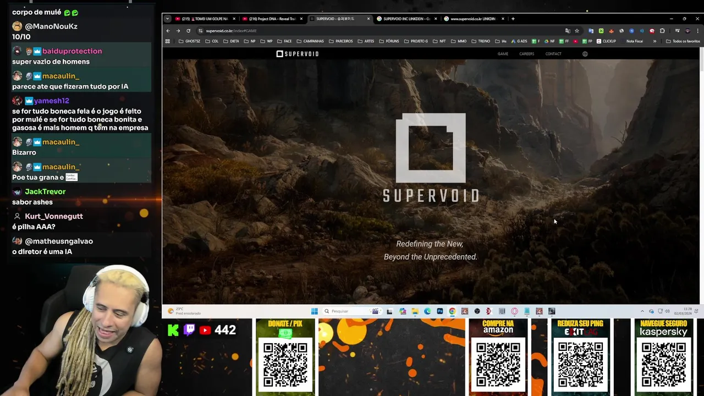
Task: Open the TREINO bookmark folder
Action: pos(481,41)
